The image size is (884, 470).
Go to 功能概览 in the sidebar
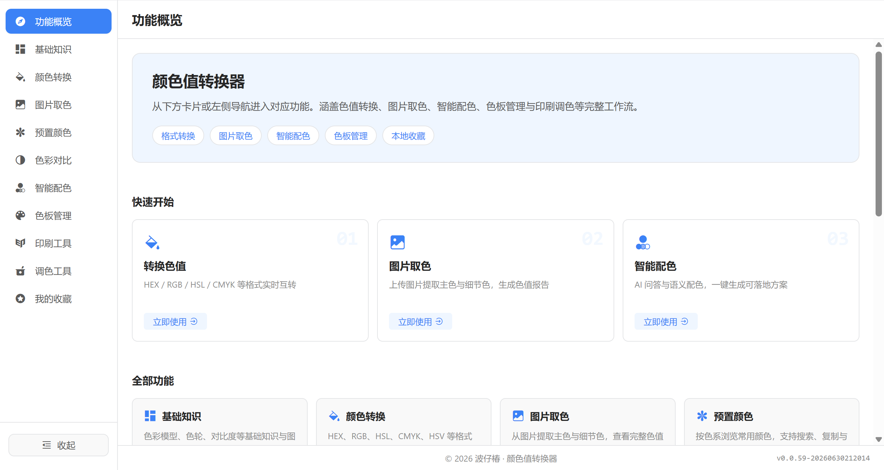coord(59,21)
